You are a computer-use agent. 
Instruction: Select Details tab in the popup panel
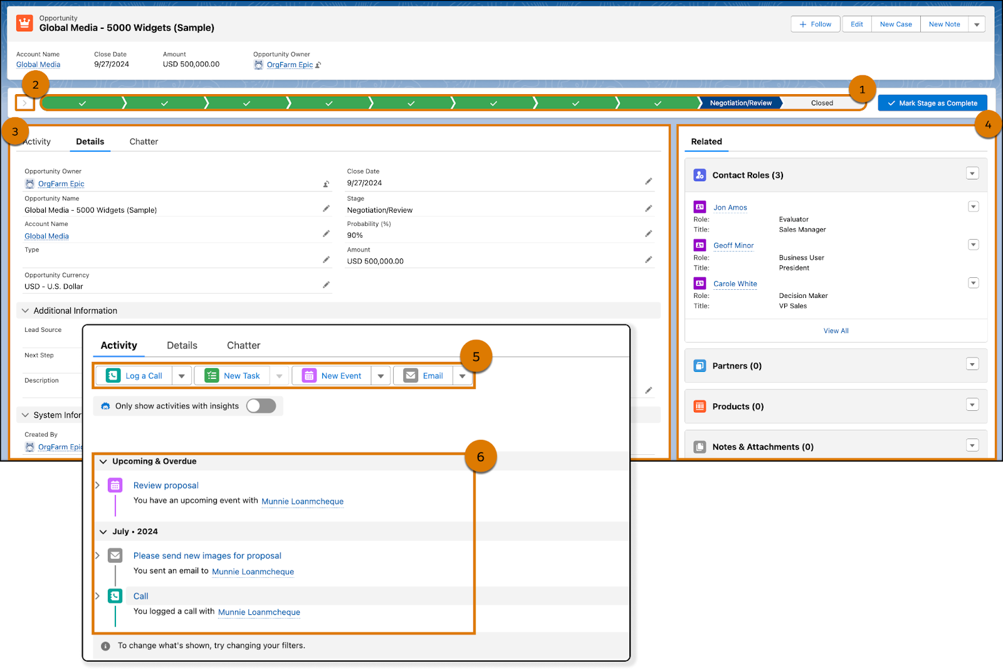pyautogui.click(x=182, y=346)
